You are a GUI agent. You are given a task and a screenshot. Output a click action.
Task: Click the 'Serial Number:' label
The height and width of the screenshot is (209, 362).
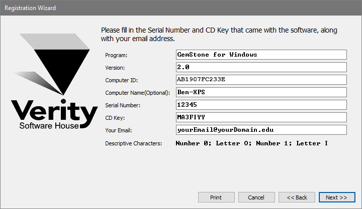pos(123,105)
